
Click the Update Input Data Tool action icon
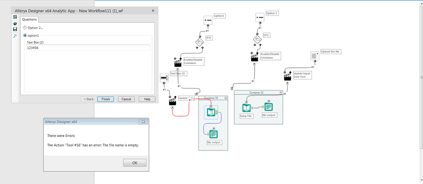(287, 77)
